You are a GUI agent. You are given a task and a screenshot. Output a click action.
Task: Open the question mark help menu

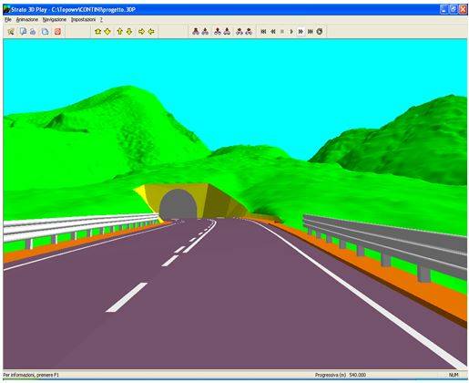(101, 20)
